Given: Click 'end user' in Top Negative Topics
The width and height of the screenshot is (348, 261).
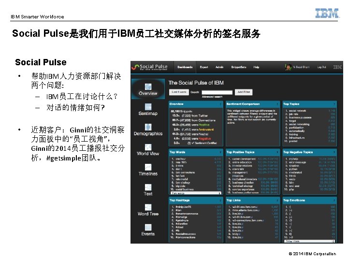Looking at the screenshot, I should [x=294, y=186].
